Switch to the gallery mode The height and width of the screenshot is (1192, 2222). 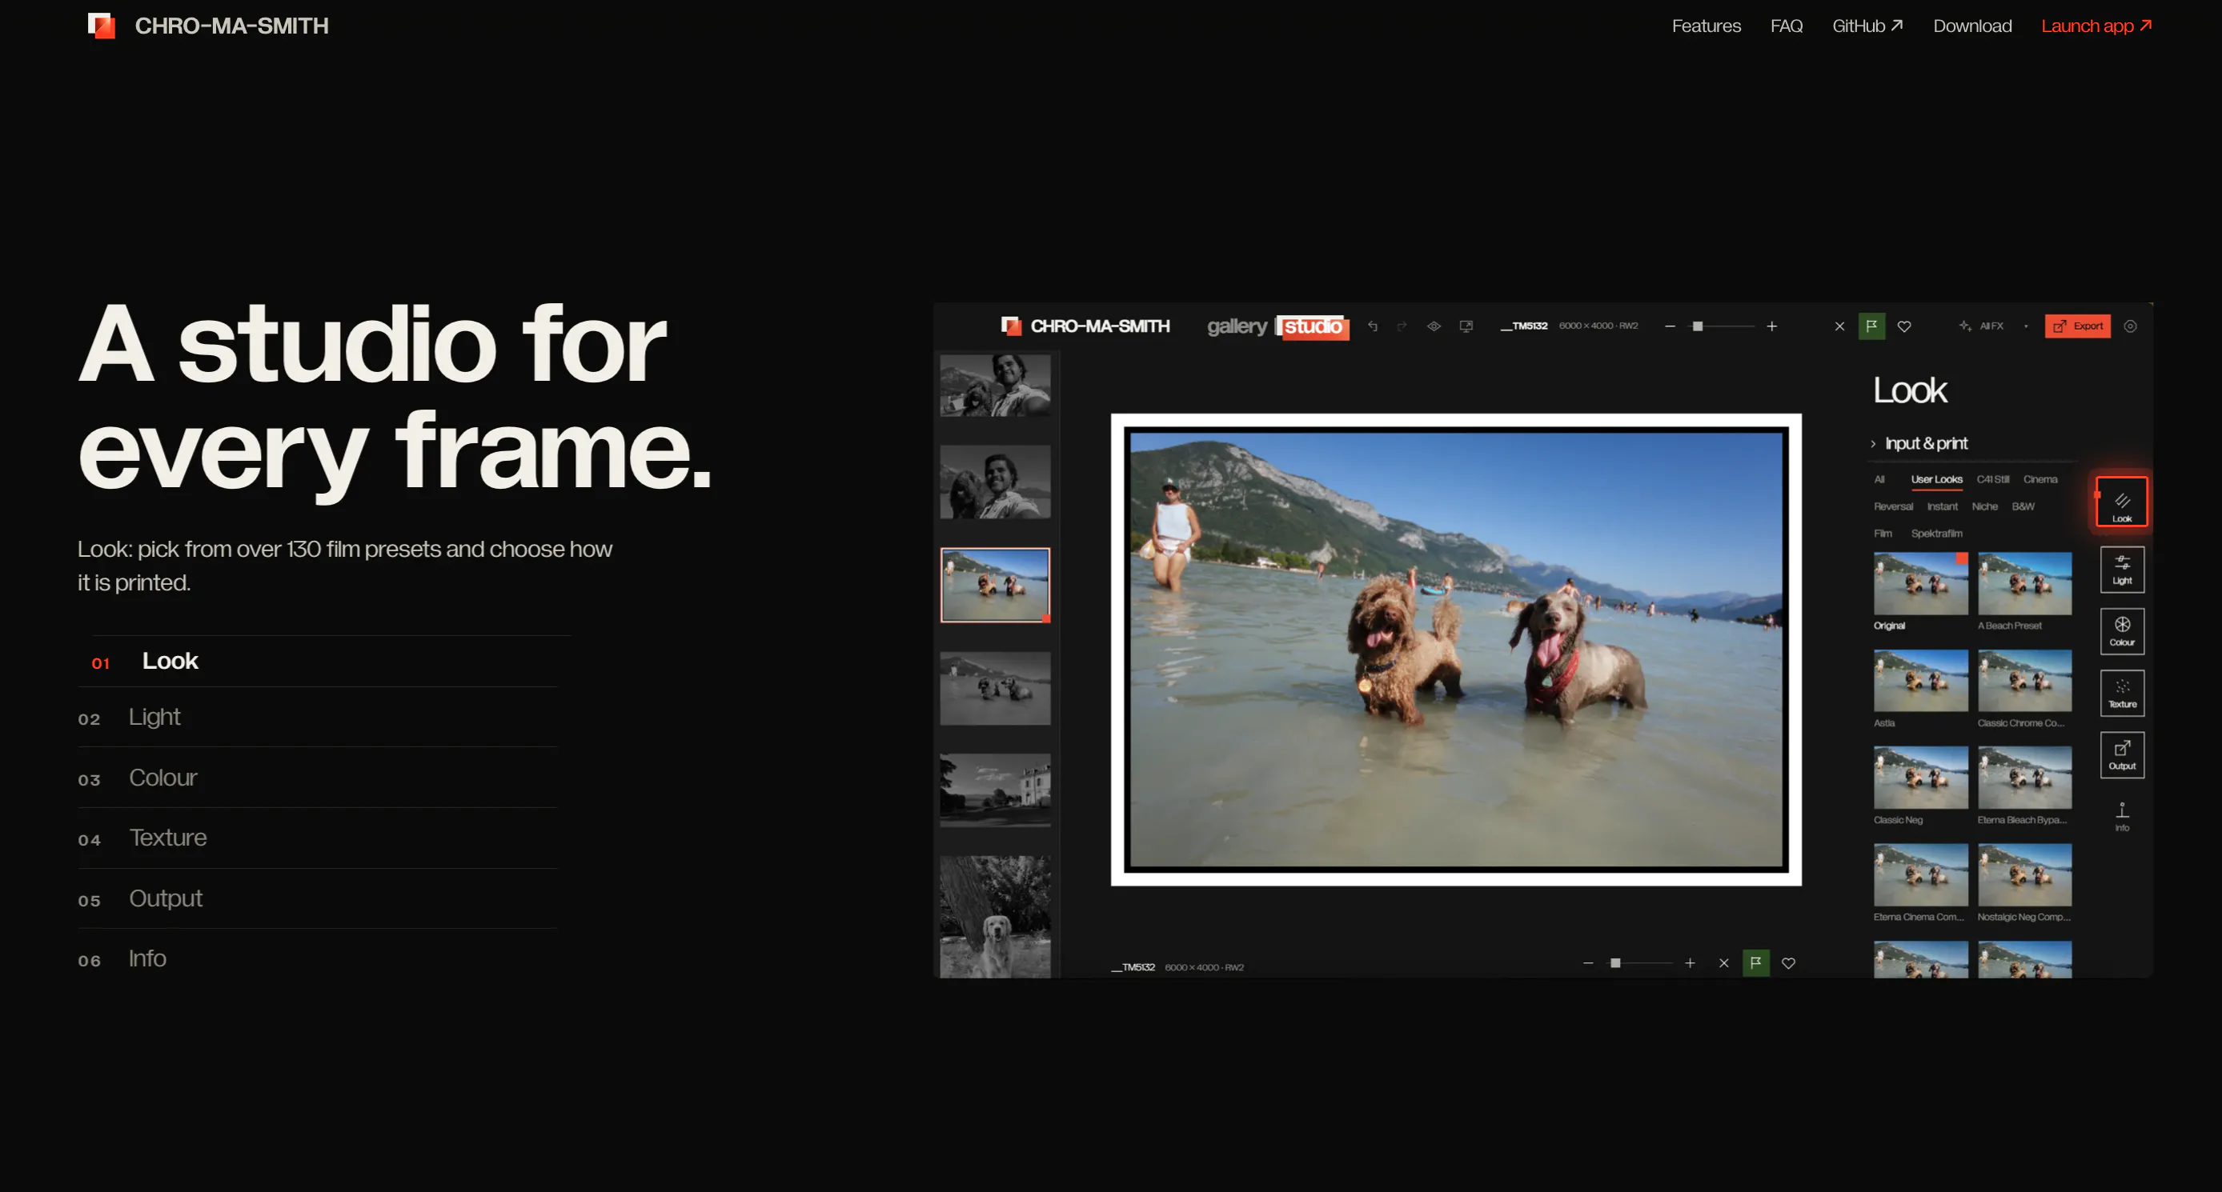point(1237,326)
